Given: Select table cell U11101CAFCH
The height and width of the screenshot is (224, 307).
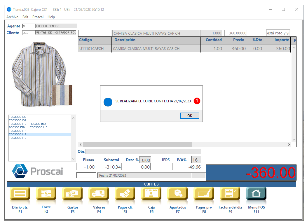Looking at the screenshot, I should click(95, 48).
